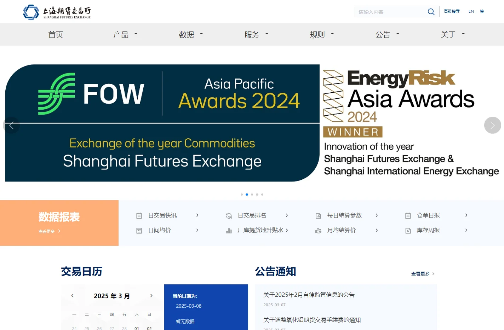Click the 日交易快讯 icon
Image resolution: width=504 pixels, height=330 pixels.
click(x=139, y=216)
